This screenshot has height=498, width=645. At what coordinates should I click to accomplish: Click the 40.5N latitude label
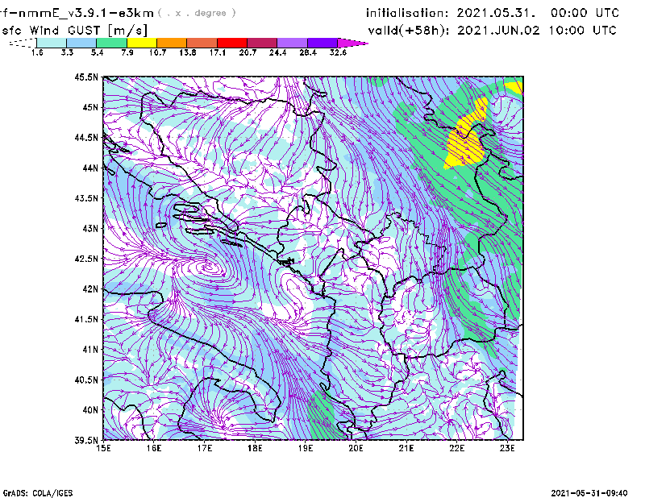click(86, 380)
